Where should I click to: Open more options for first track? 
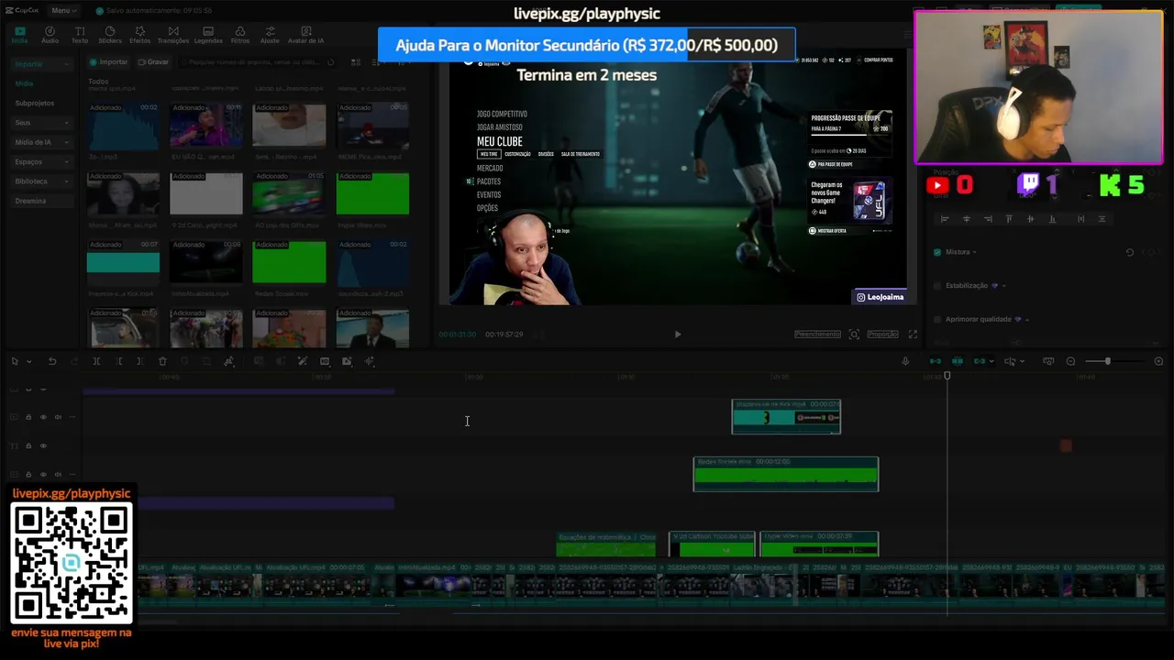[x=72, y=417]
